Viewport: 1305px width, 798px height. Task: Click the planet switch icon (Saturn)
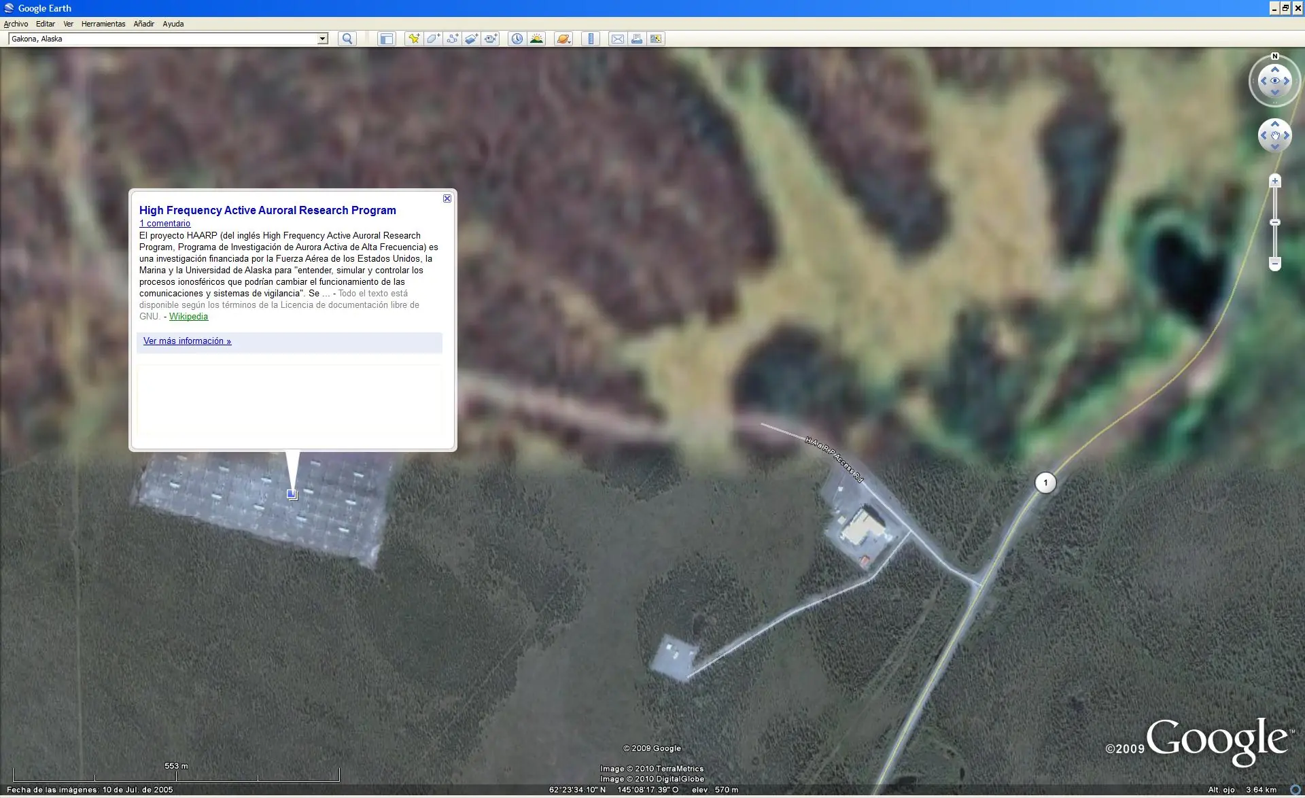563,39
